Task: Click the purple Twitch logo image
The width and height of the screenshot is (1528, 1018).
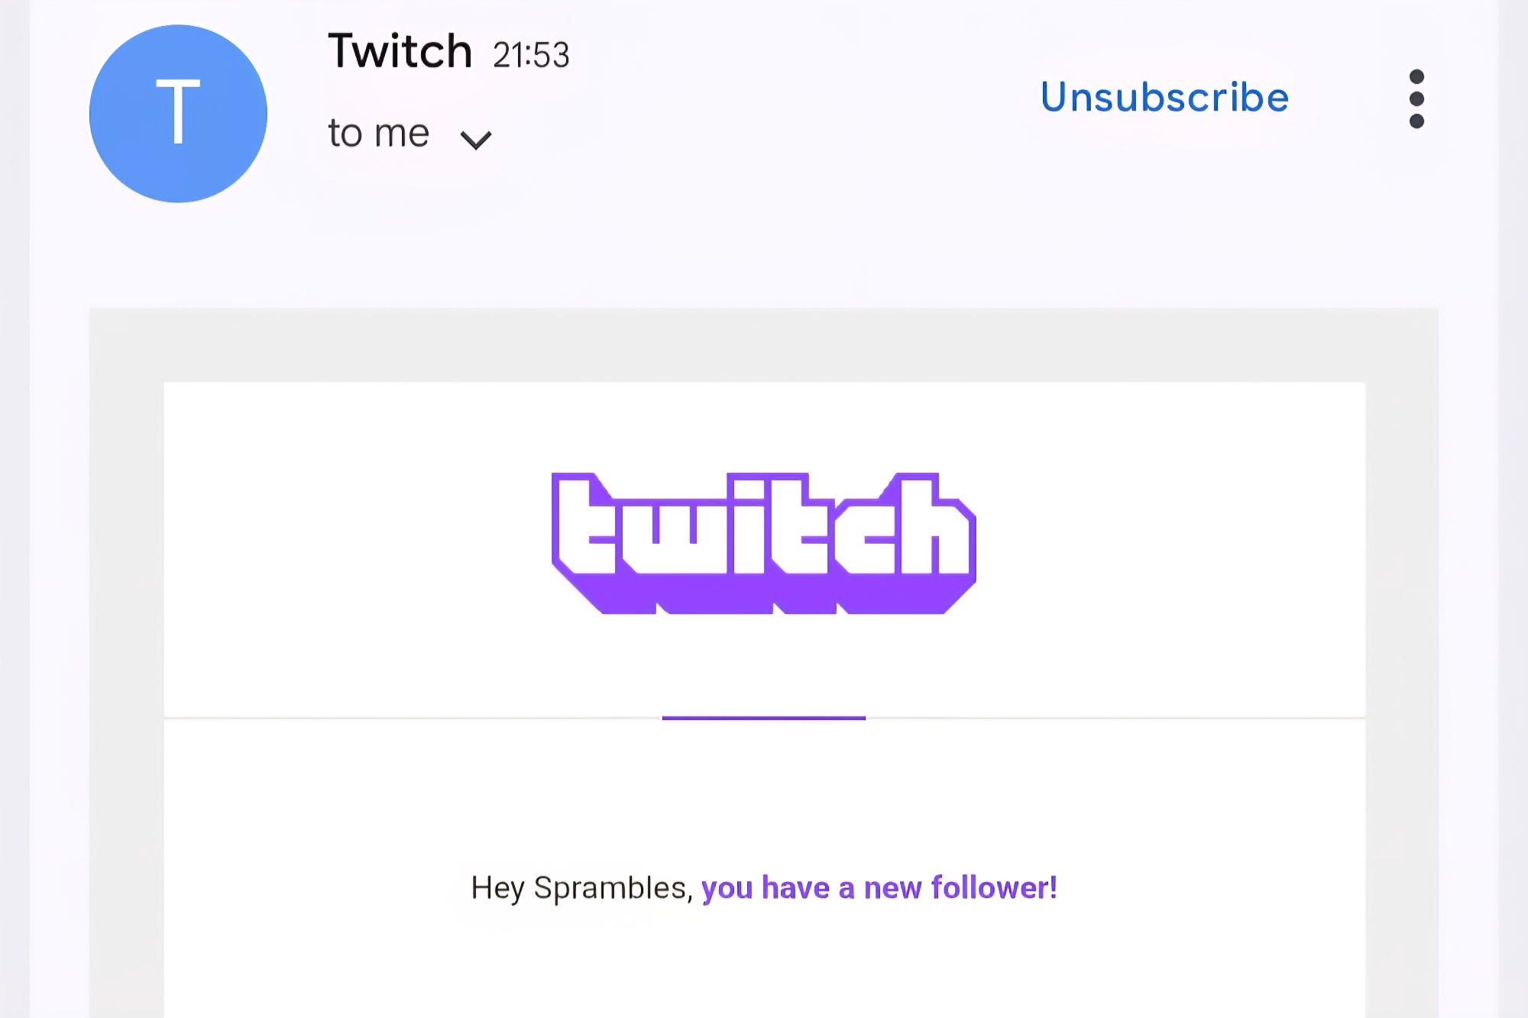Action: pos(763,542)
